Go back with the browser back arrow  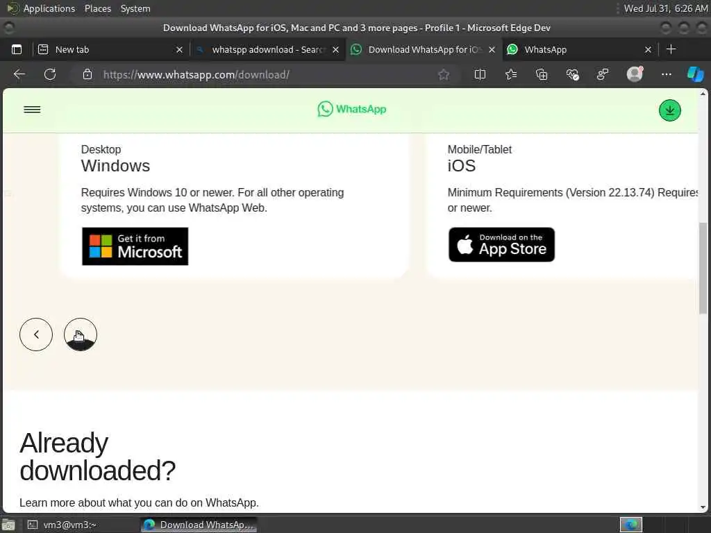[19, 74]
